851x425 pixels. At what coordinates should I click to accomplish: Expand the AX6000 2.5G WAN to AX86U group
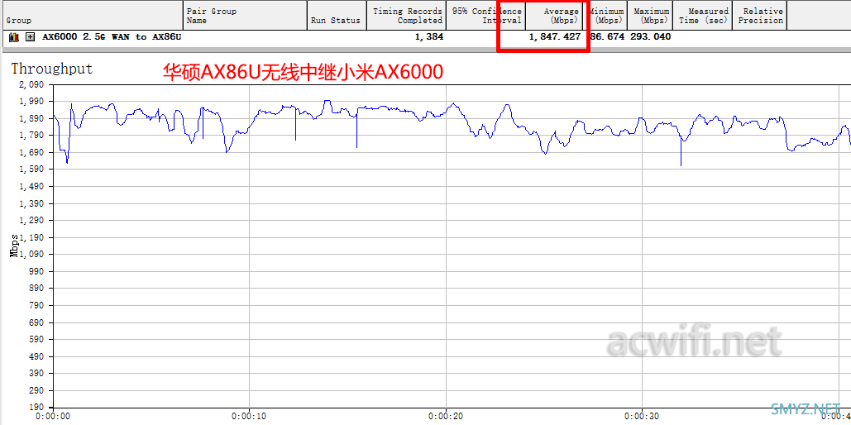tap(31, 37)
